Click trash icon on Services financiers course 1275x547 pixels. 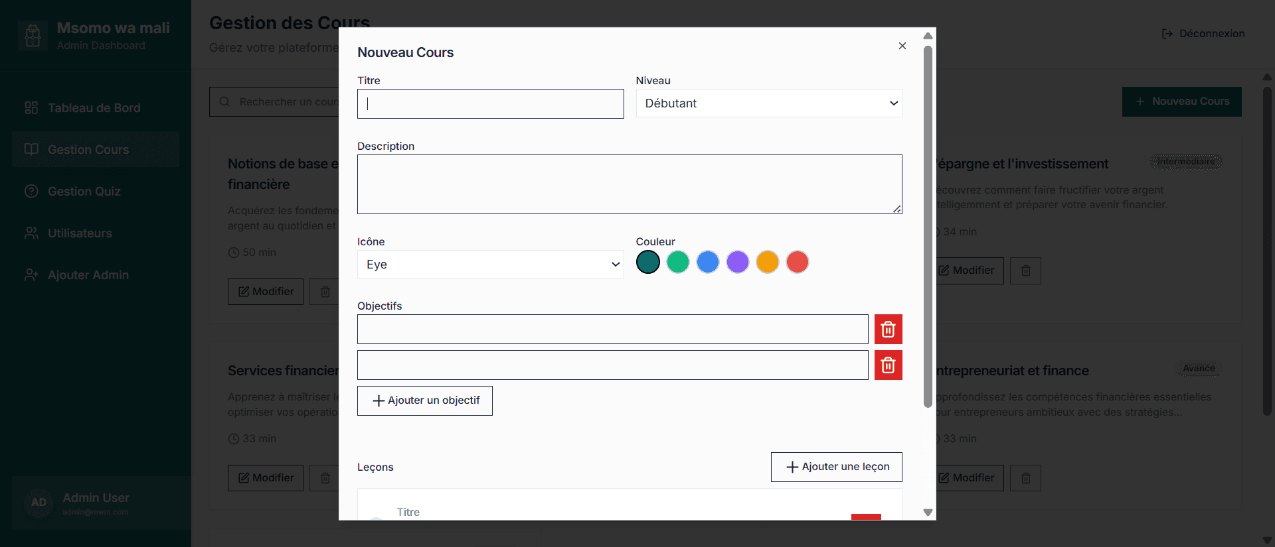[x=325, y=479]
